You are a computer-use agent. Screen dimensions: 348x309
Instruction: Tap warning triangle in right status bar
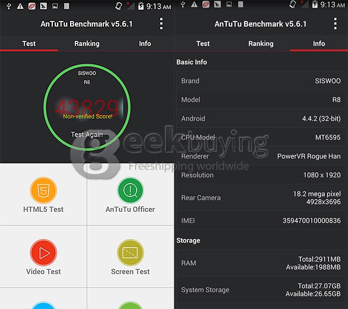coord(194,5)
